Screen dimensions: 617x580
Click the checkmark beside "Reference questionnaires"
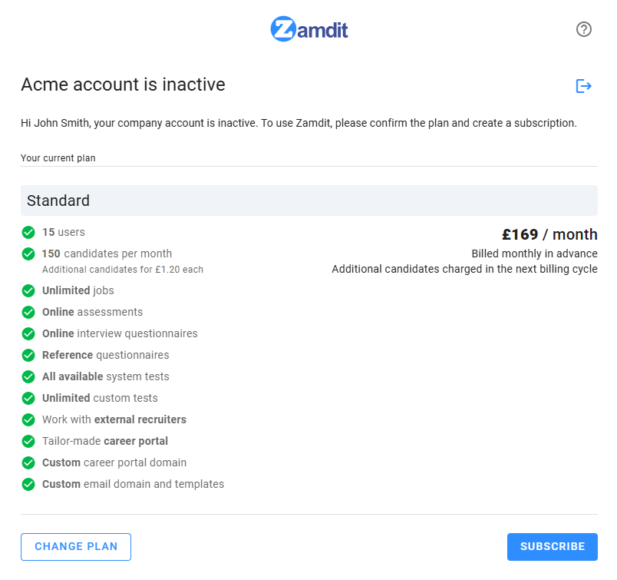click(28, 355)
